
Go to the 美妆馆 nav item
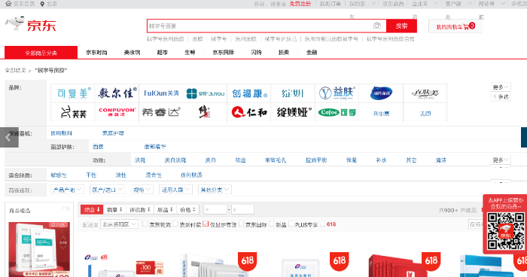click(x=132, y=53)
